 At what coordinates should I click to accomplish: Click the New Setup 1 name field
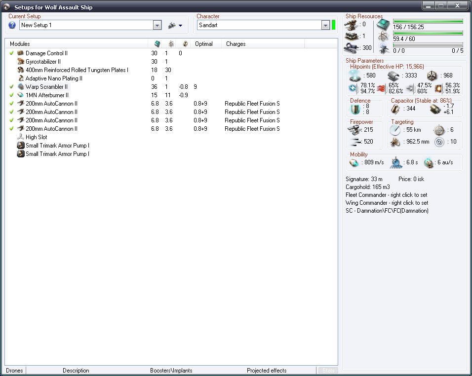(86, 25)
